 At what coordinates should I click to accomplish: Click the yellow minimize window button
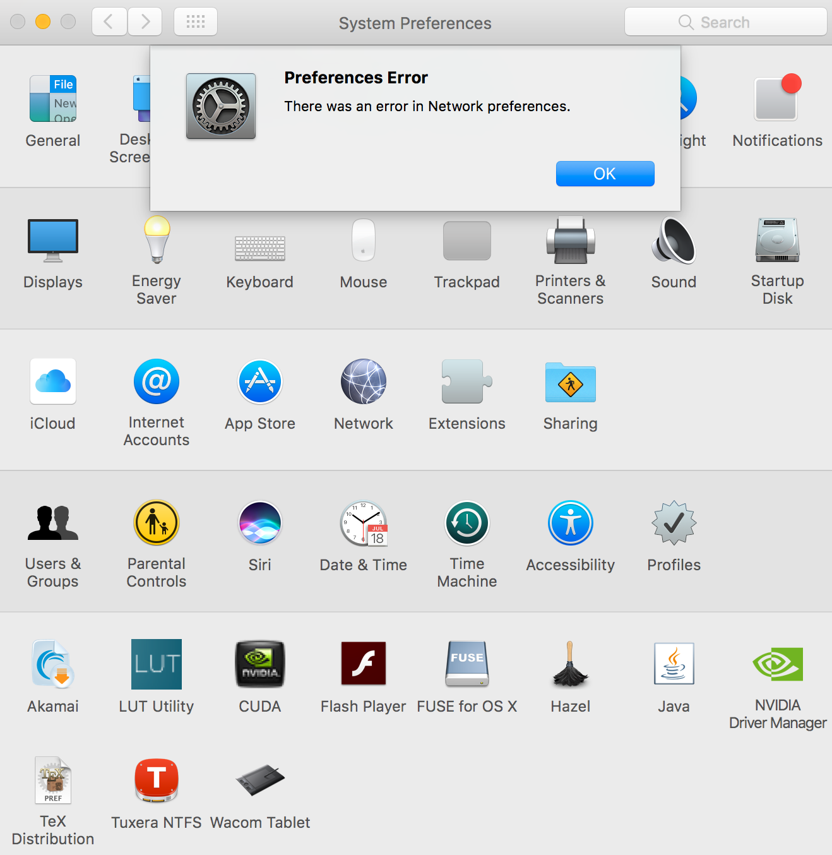[x=43, y=21]
